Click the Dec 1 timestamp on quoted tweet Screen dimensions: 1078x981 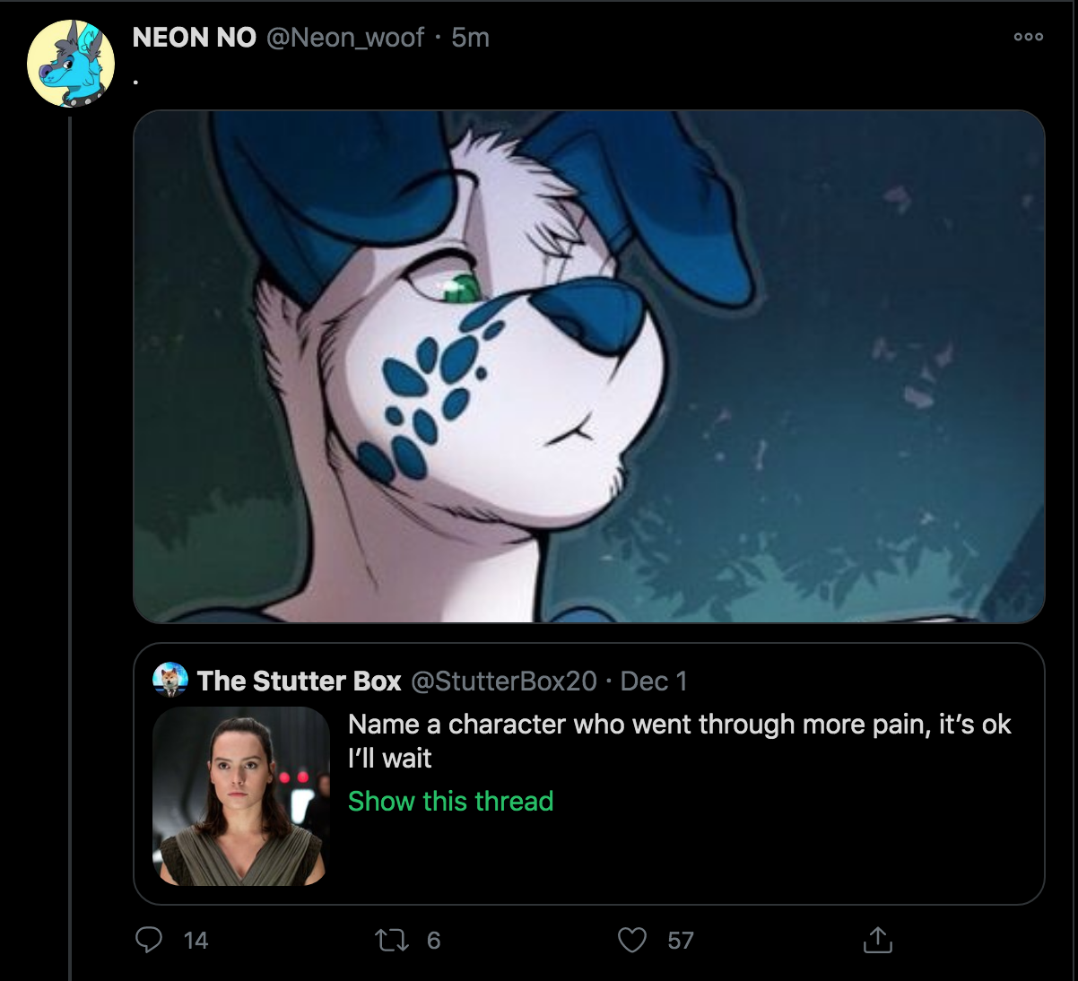(x=652, y=681)
